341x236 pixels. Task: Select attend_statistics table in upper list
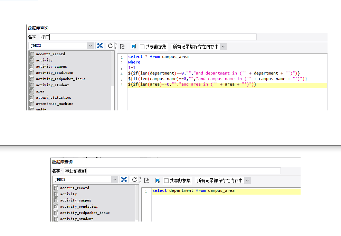54,98
